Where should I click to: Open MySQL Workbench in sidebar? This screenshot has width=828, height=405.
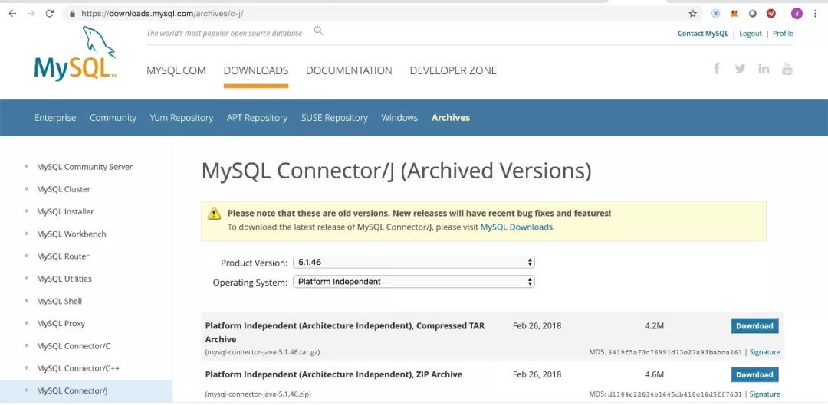point(71,234)
